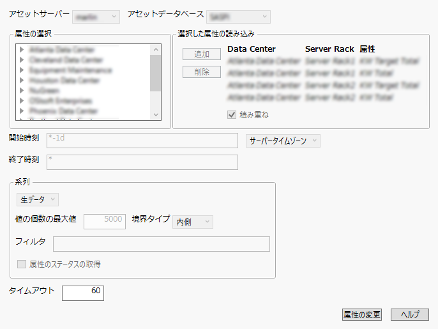
Task: Expand the NuGreen tree node
Action: pos(22,91)
